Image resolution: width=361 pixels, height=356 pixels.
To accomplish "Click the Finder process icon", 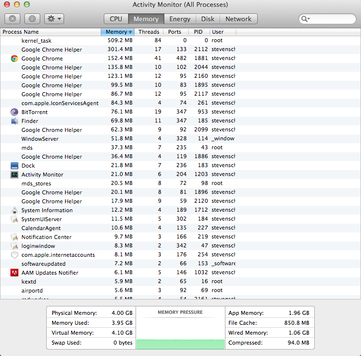I will (x=14, y=121).
